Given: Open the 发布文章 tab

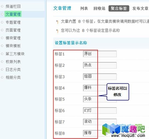Looking at the screenshot, I should (x=140, y=8).
